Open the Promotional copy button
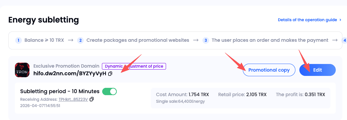 click(x=269, y=70)
